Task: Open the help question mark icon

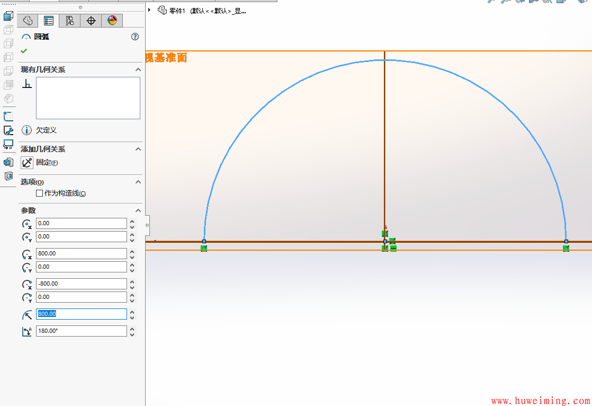Action: click(x=135, y=37)
